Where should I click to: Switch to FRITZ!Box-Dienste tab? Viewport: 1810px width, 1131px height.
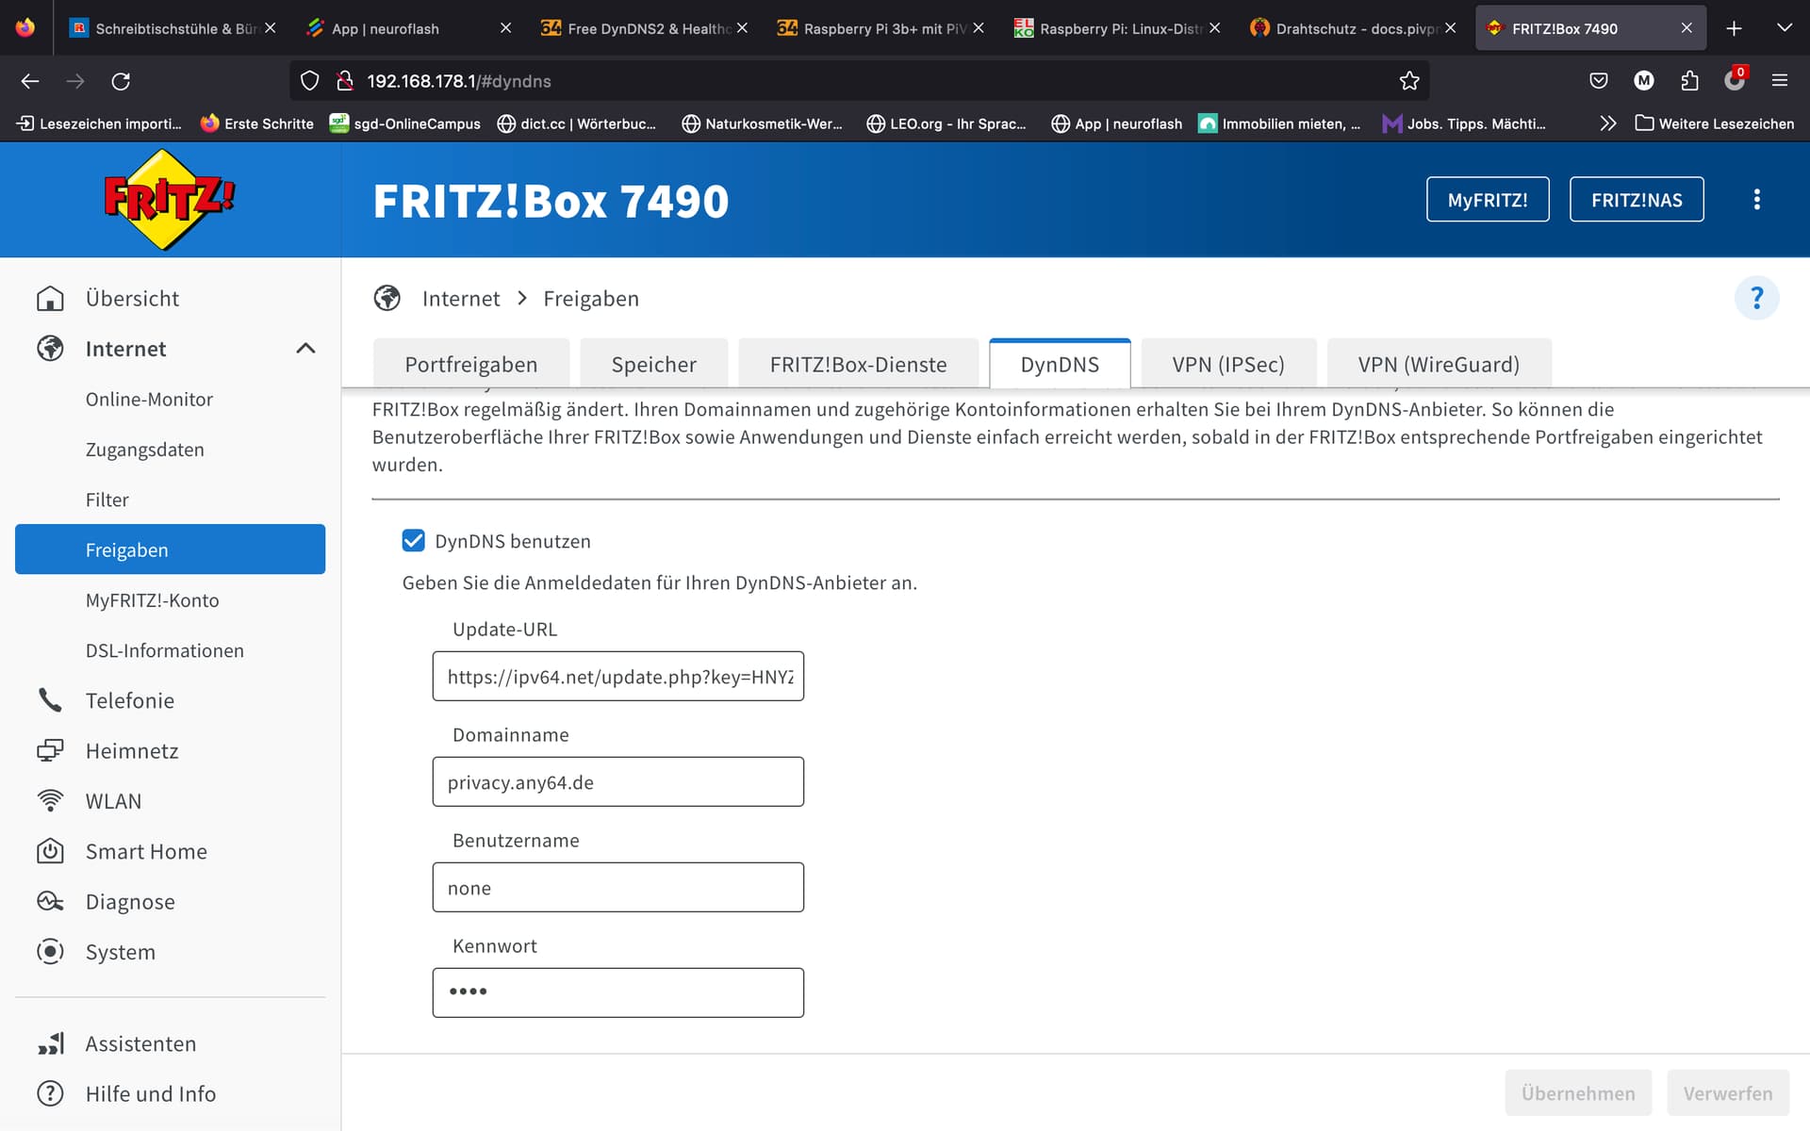pos(858,364)
